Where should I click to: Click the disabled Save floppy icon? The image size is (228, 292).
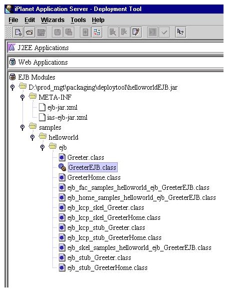[57, 33]
